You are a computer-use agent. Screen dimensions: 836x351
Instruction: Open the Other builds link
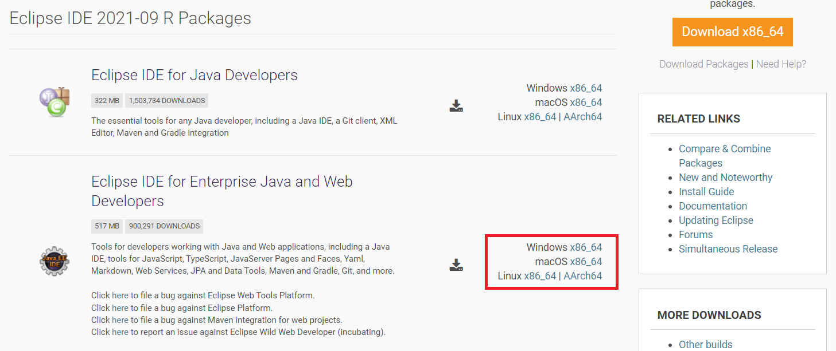click(x=705, y=345)
